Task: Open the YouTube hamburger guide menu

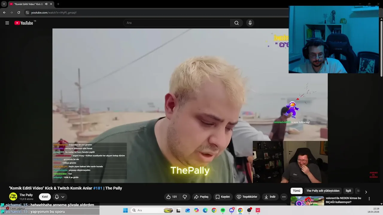Action: point(7,23)
